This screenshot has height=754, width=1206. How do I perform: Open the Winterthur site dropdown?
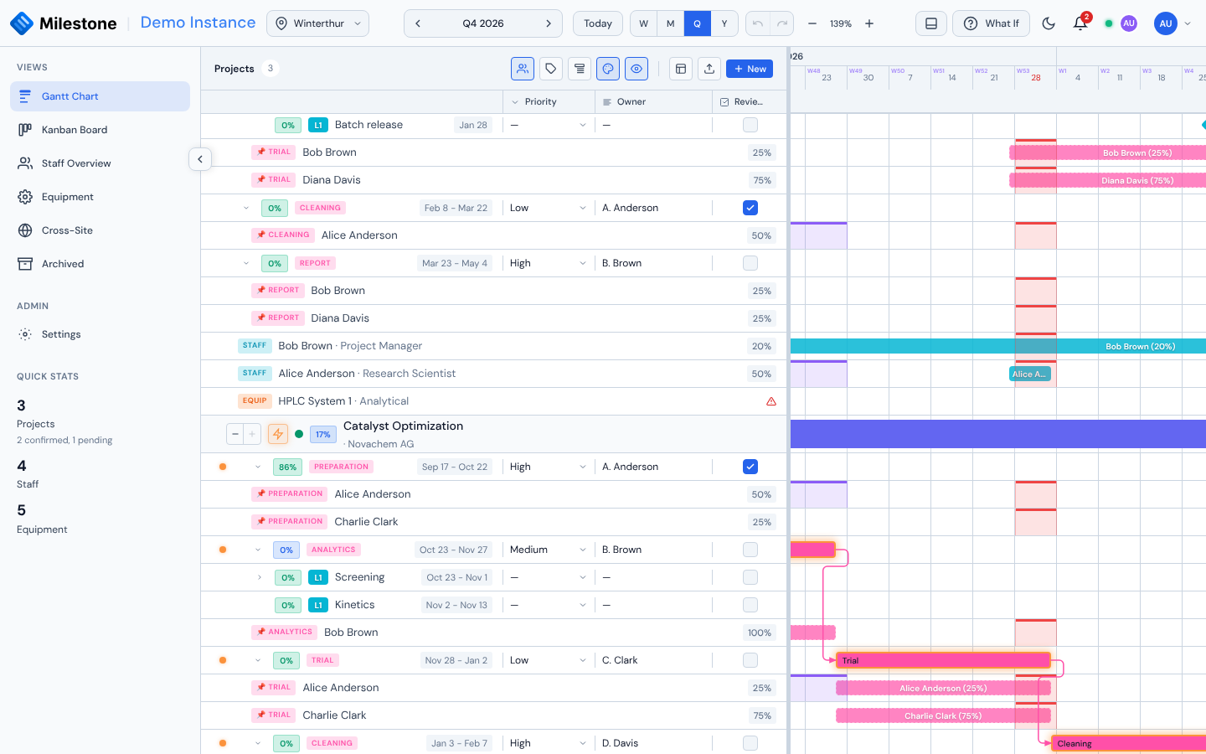click(x=317, y=23)
